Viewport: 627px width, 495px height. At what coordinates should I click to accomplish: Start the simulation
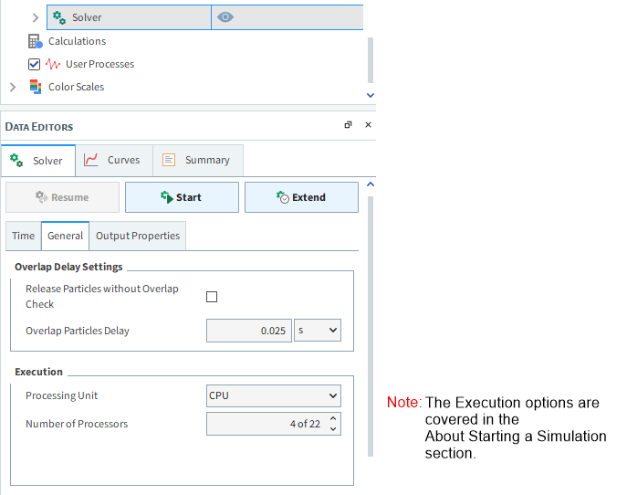click(x=182, y=197)
